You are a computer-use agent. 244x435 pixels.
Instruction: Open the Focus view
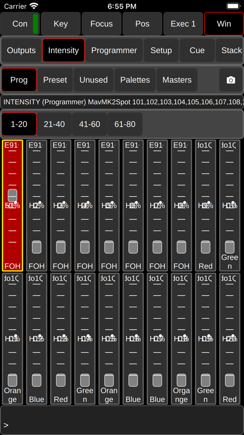pyautogui.click(x=101, y=24)
